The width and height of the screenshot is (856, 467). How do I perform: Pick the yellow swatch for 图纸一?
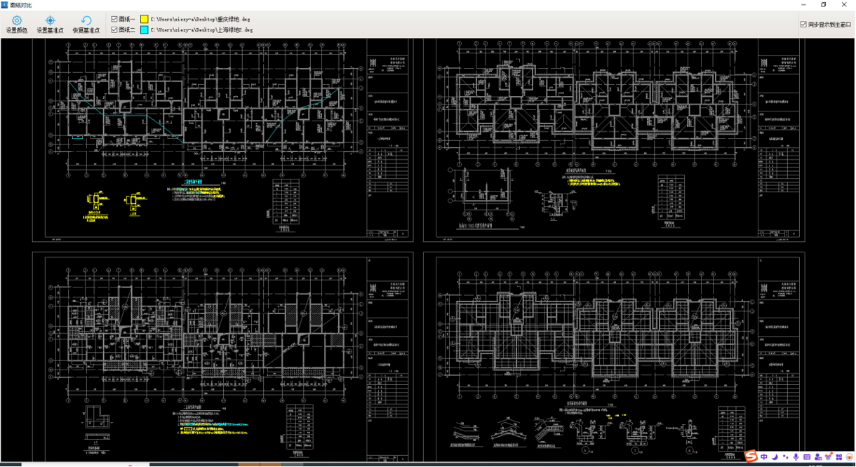145,20
